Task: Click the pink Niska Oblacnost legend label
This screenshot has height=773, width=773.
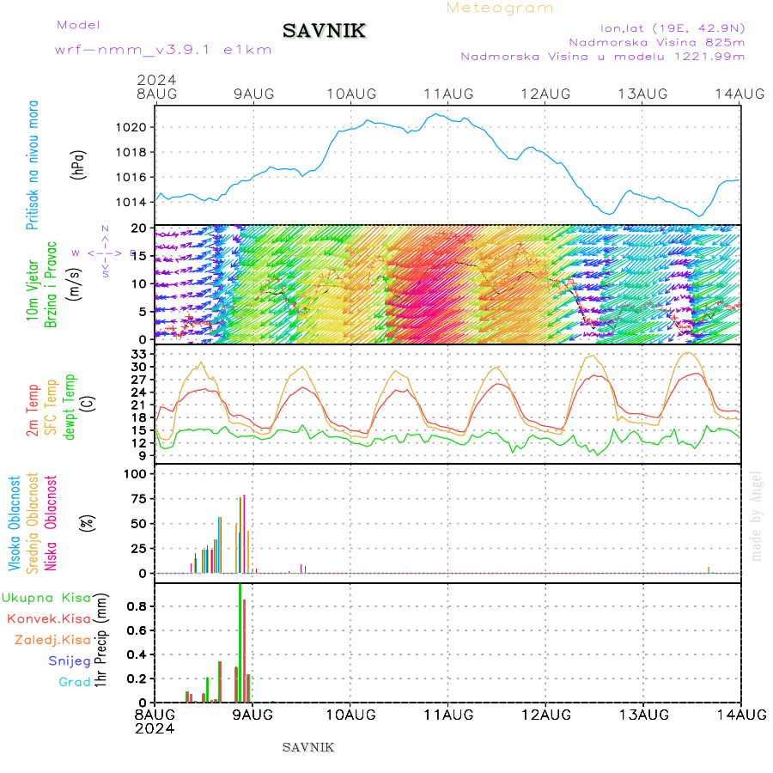Action: pos(51,523)
